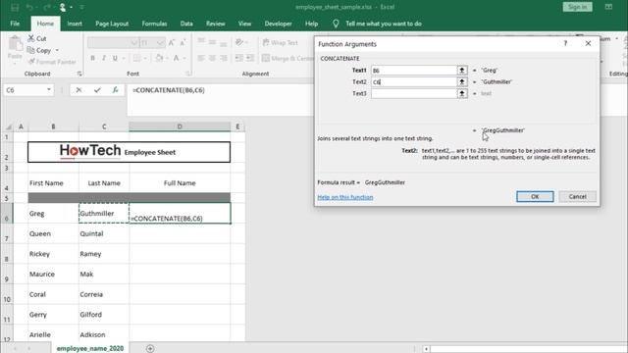628x353 pixels.
Task: Switch to the Page Layout tab
Action: [x=112, y=24]
